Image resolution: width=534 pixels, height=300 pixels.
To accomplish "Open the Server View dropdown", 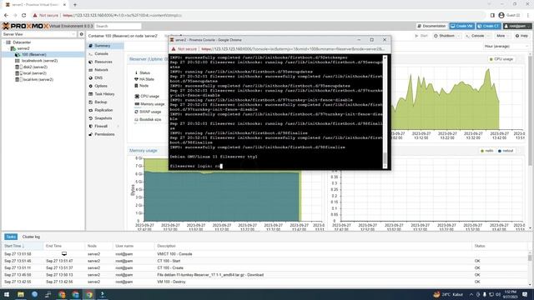I will [x=38, y=34].
